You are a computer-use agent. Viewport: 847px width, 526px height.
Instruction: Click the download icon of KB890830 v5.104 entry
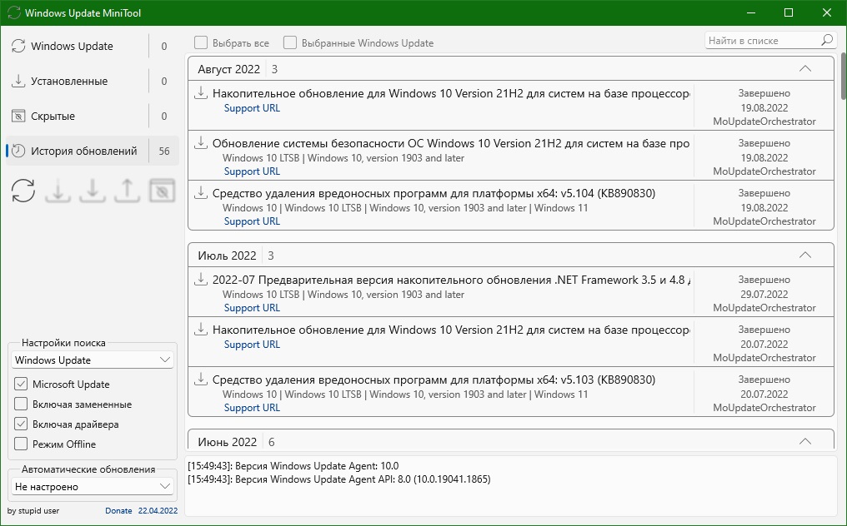point(201,192)
